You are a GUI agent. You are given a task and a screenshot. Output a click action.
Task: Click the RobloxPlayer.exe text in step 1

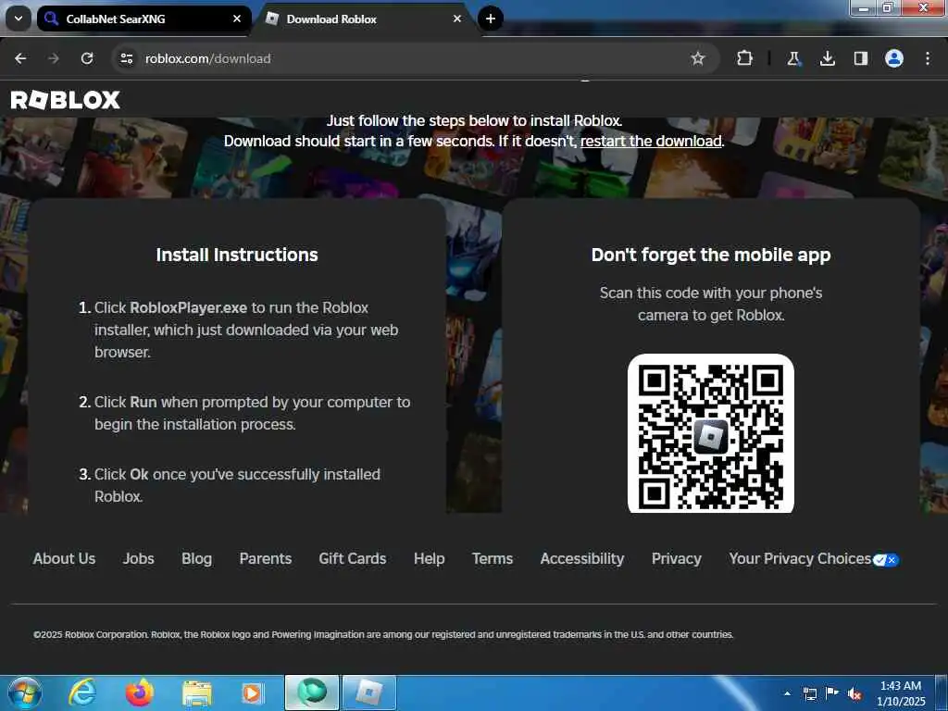(189, 307)
